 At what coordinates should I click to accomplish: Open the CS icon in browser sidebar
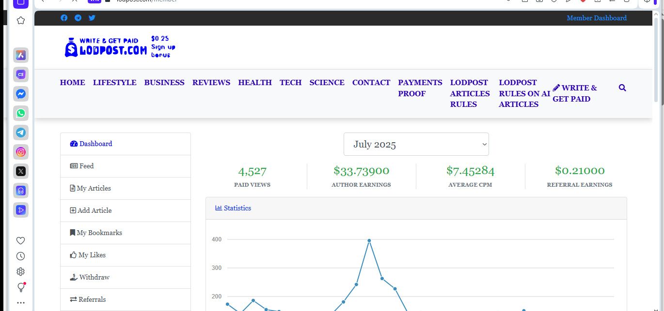[x=21, y=74]
